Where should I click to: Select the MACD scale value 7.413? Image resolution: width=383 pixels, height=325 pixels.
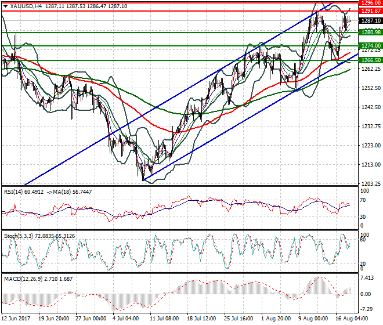click(367, 278)
